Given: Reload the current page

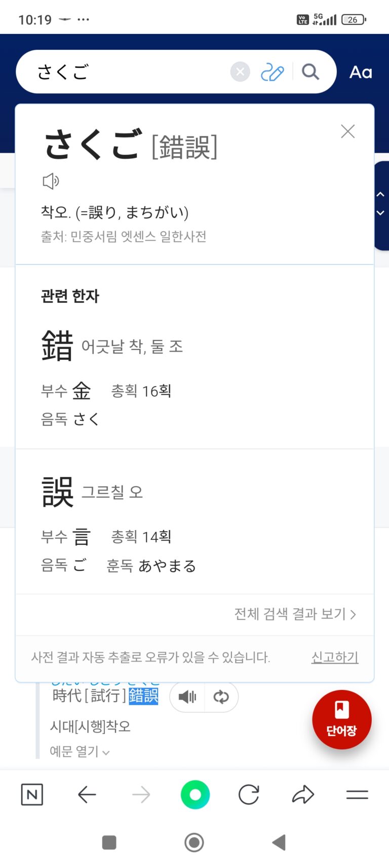Looking at the screenshot, I should tap(249, 794).
